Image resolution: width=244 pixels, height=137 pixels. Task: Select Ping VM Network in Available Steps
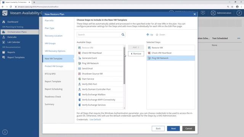point(100,64)
